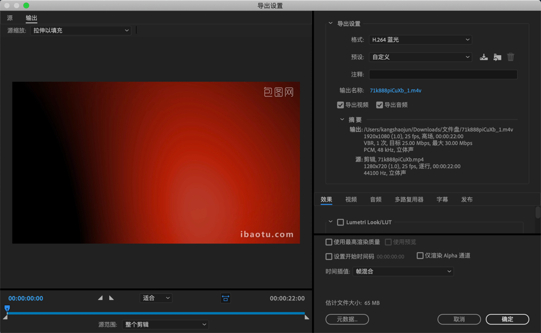Viewport: 541px width, 333px height.
Task: Click the output format settings icon
Action: 226,298
